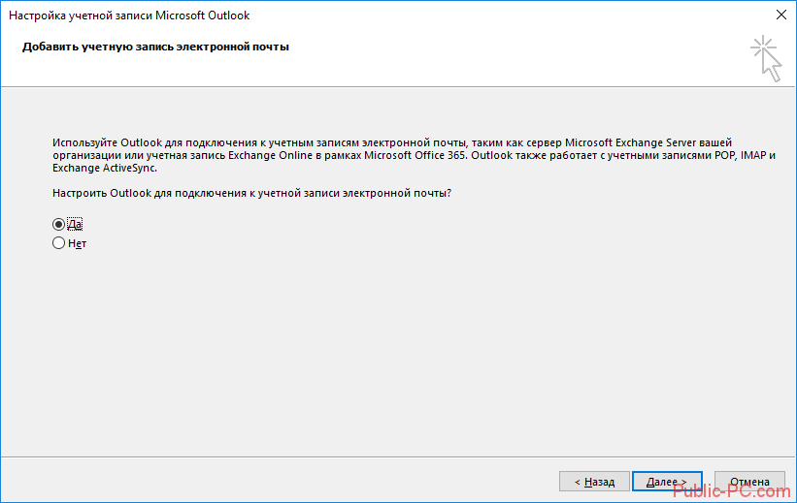
Task: Proceed by pressing "Далее >"
Action: coord(666,481)
